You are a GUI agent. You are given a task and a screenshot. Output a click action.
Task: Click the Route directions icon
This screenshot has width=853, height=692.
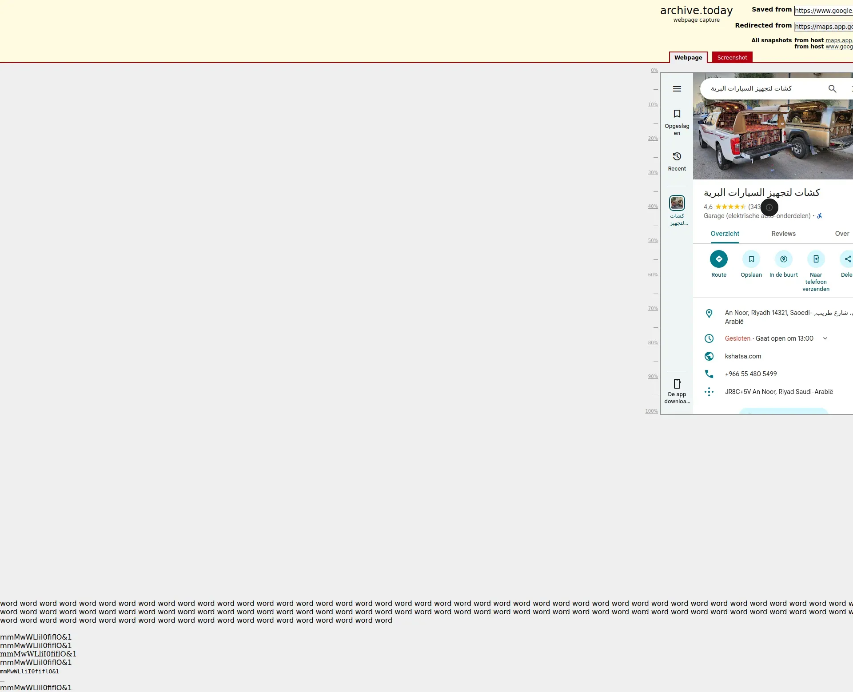click(x=718, y=259)
